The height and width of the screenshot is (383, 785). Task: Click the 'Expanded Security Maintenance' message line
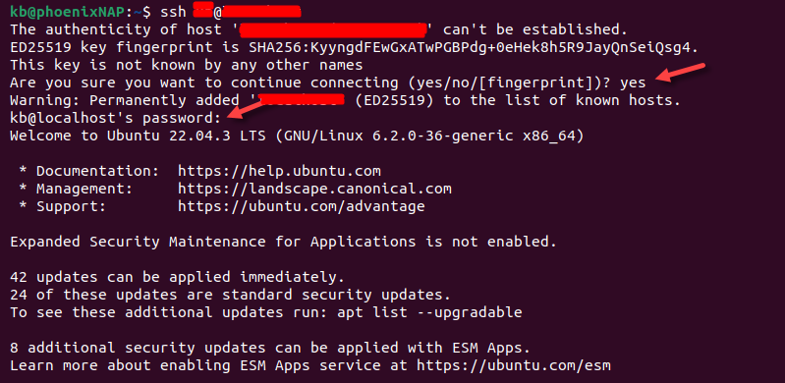pyautogui.click(x=283, y=242)
